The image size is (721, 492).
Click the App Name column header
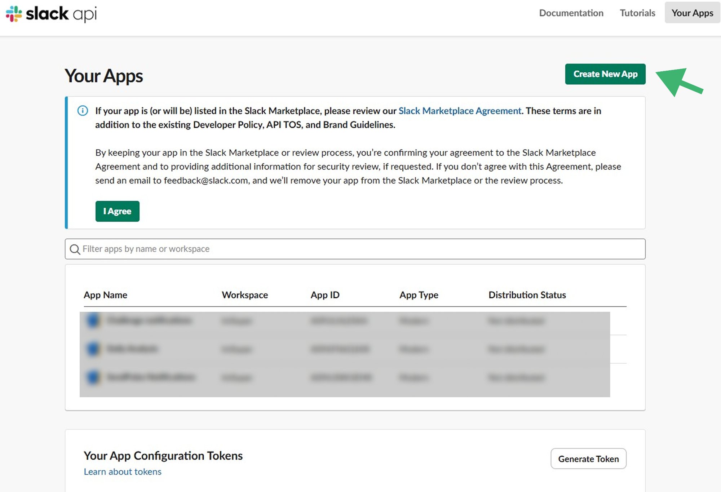[x=105, y=295]
